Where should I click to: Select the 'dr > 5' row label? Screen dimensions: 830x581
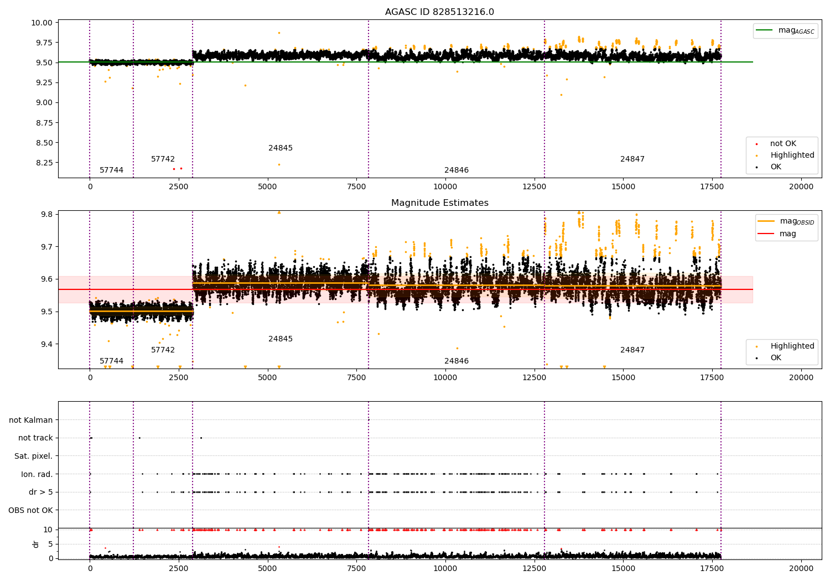click(x=41, y=492)
